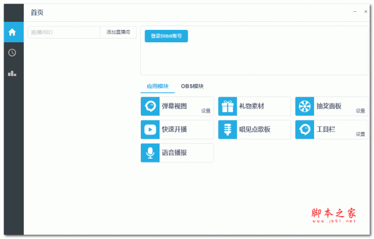Open the clock history sidebar icon
Screen dimensions: 374x239
point(12,53)
